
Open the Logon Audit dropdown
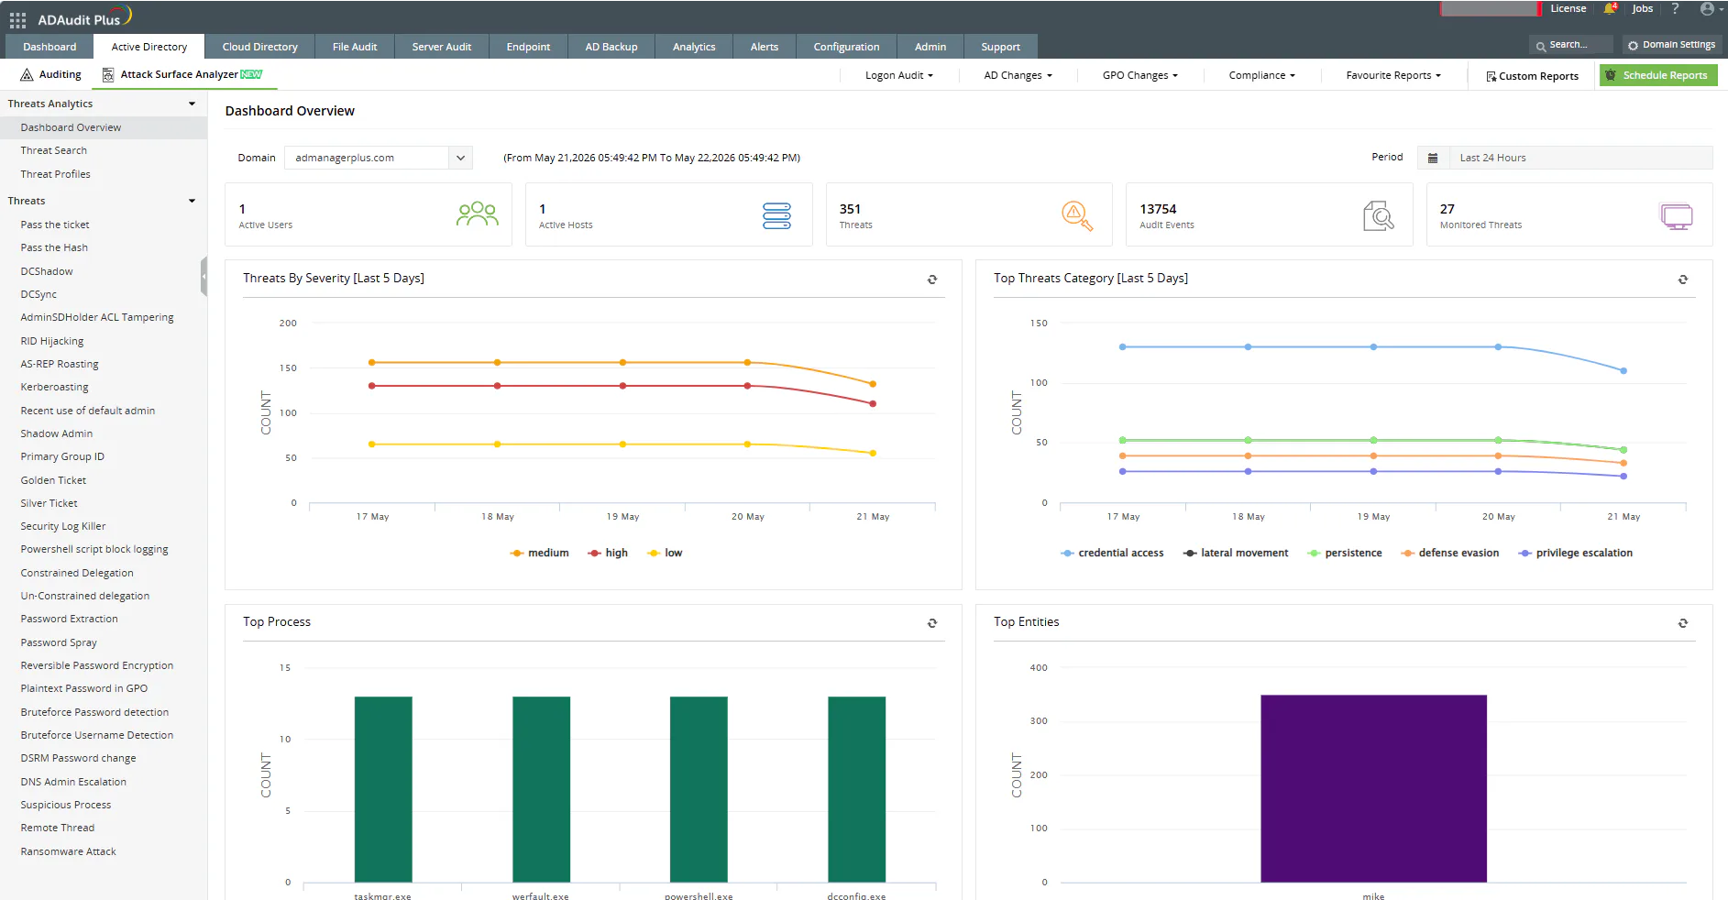(x=898, y=75)
